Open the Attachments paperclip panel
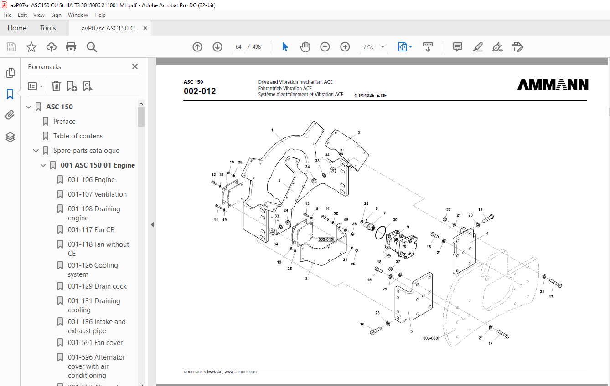This screenshot has width=610, height=386. pos(10,116)
